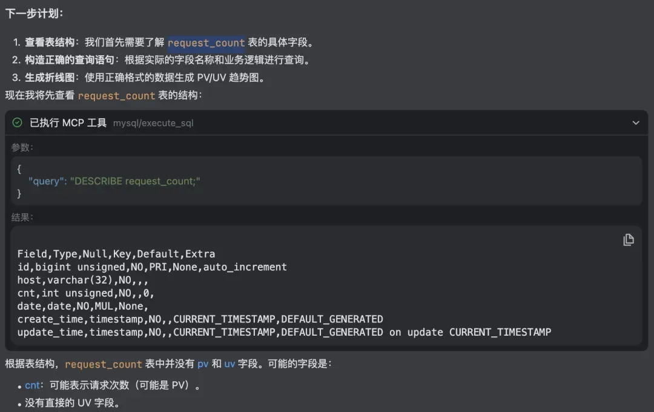Click the date,date,NO,MUL result row
Viewport: 654px width, 412px height.
tap(82, 306)
